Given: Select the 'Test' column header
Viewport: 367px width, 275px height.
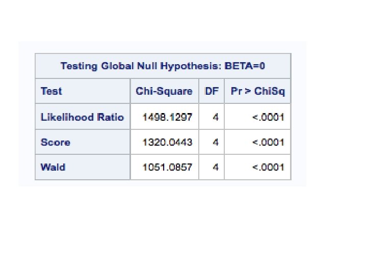Looking at the screenshot, I should coord(51,92).
